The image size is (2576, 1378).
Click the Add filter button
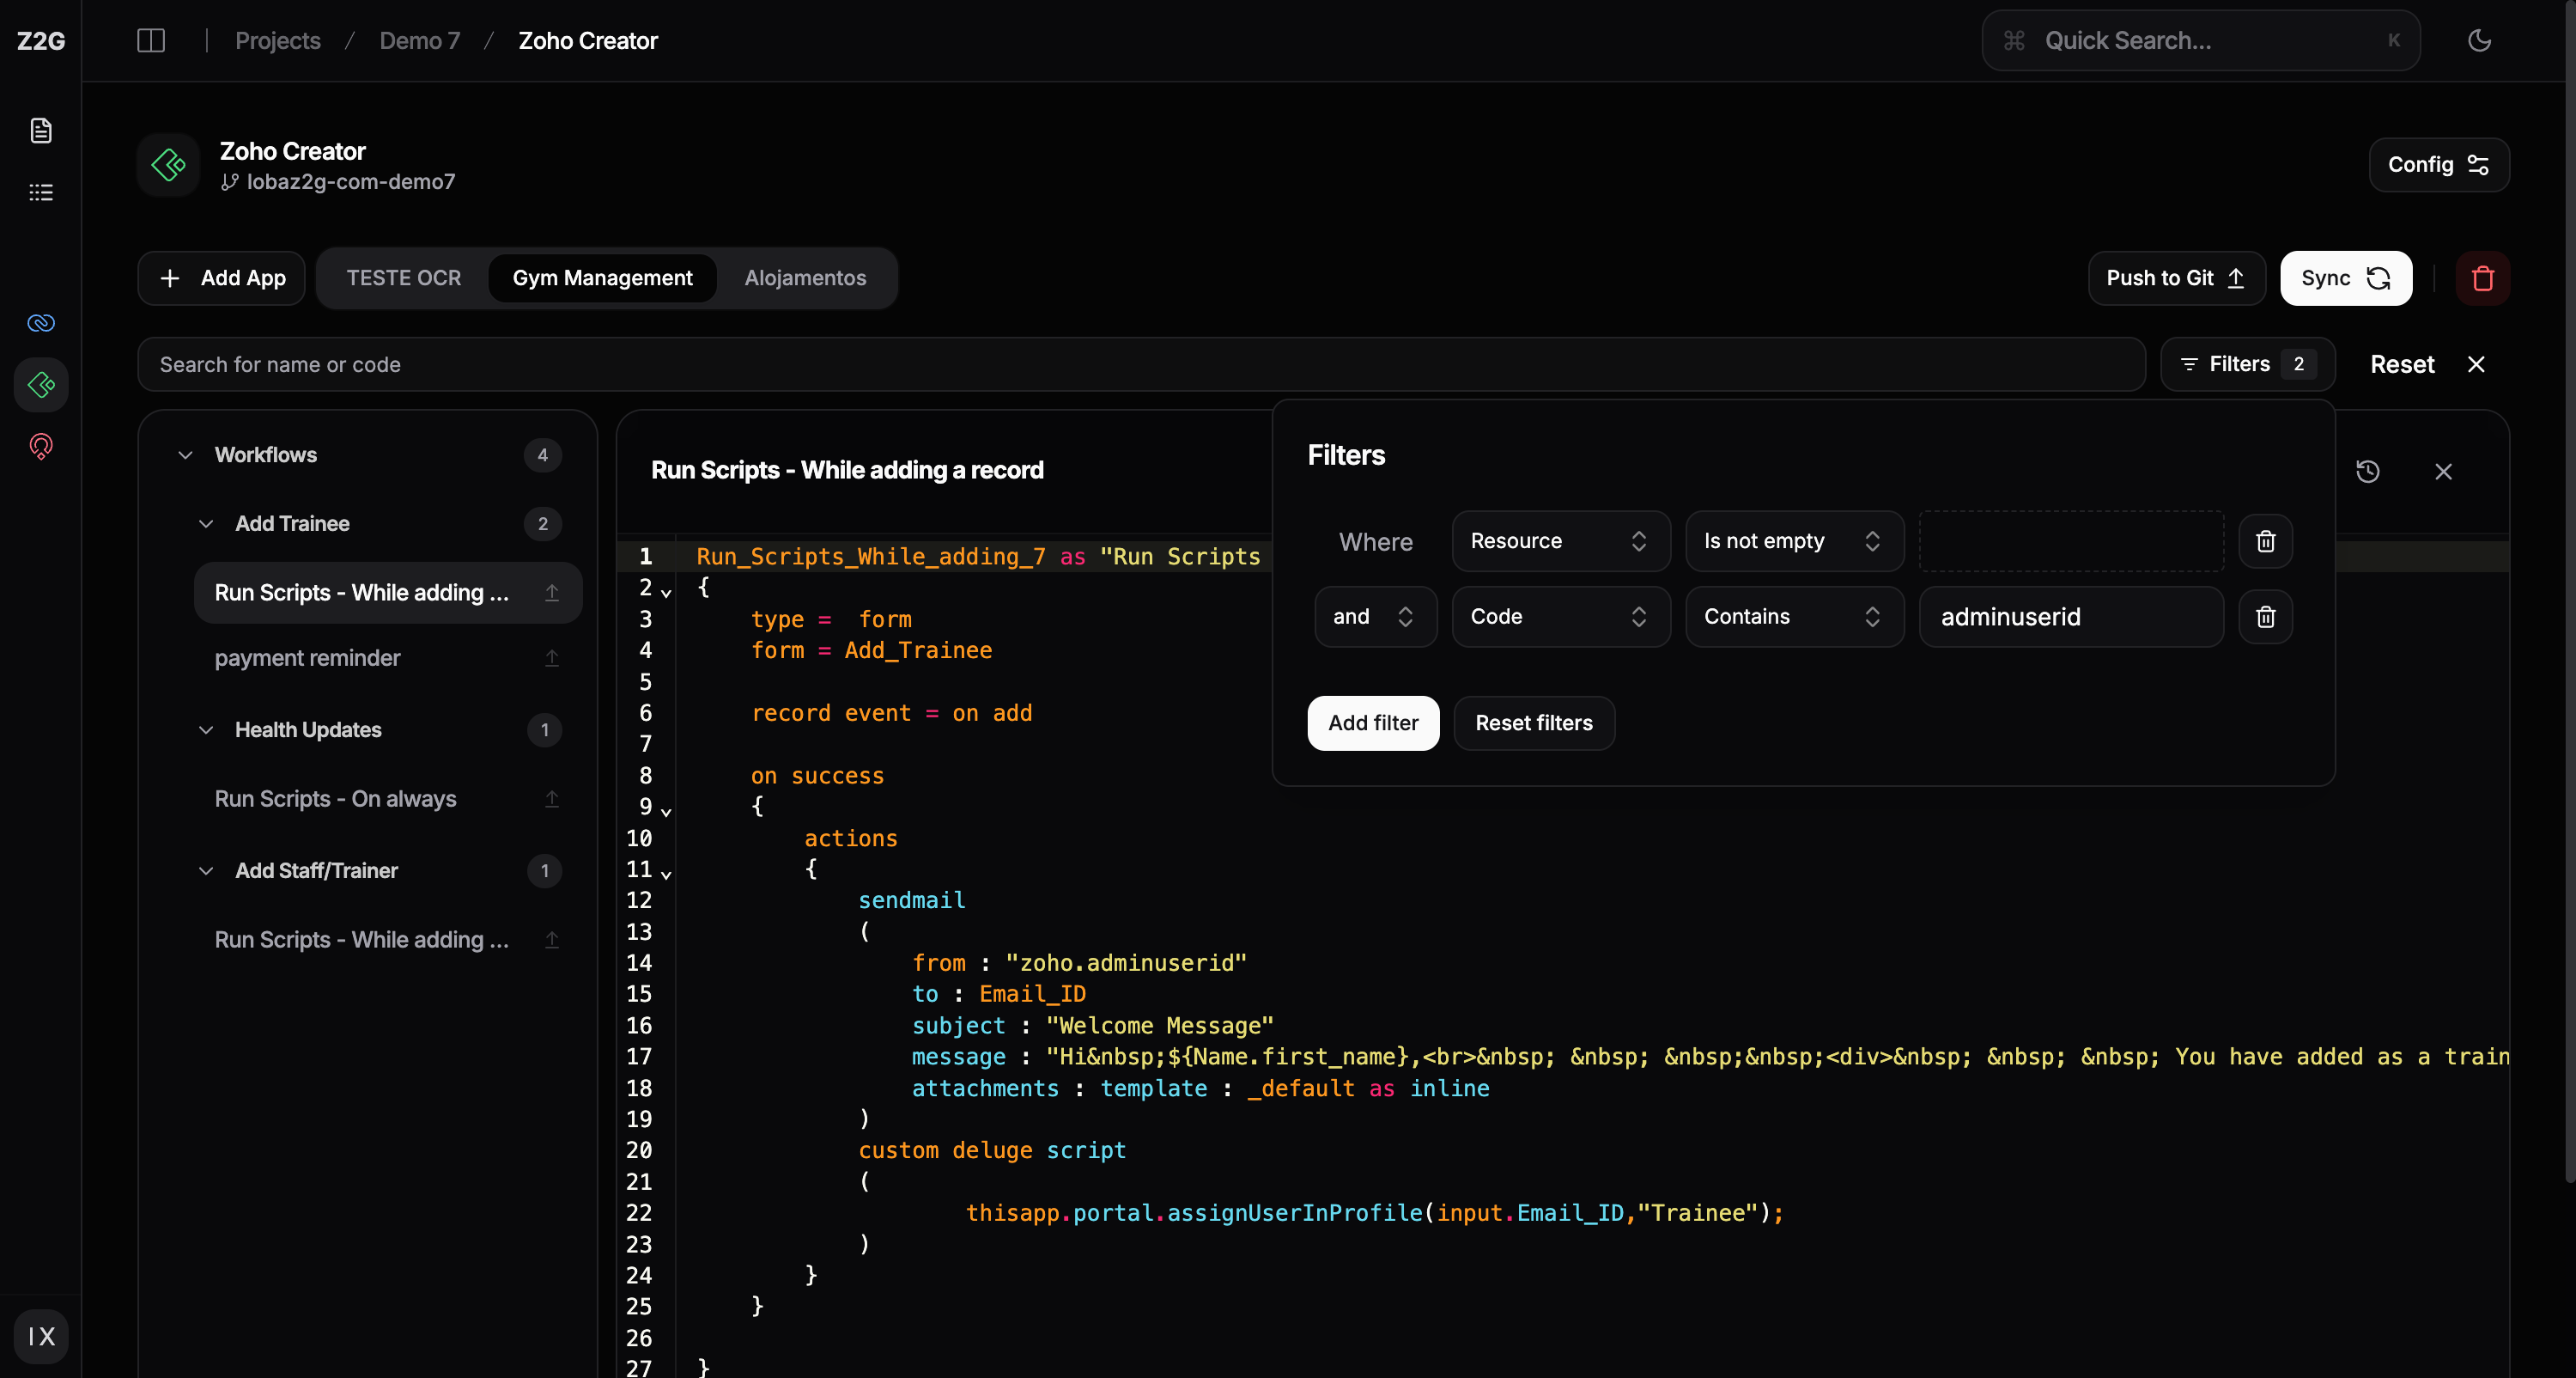(1373, 723)
